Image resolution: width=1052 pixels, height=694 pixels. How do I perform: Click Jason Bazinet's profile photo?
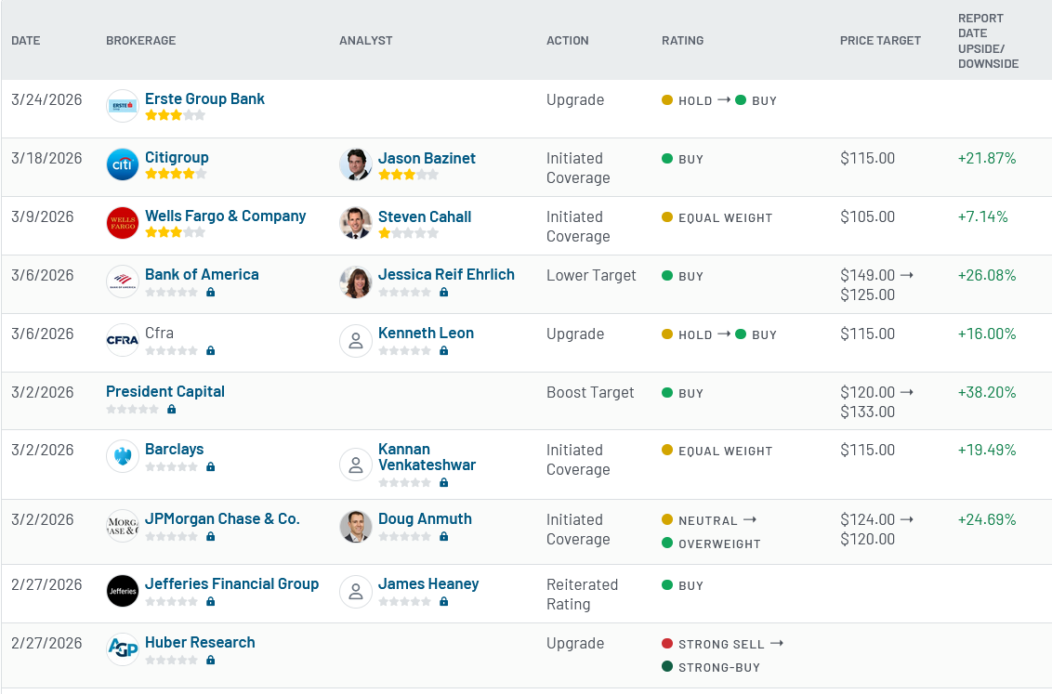pos(356,164)
